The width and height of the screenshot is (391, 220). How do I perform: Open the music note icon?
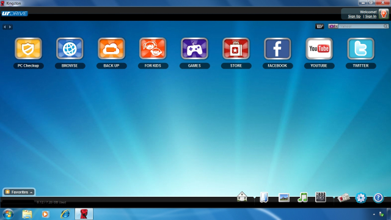pos(302,197)
